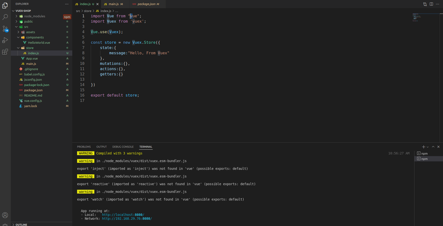Open the Extensions view
This screenshot has width=443, height=226.
click(5, 52)
